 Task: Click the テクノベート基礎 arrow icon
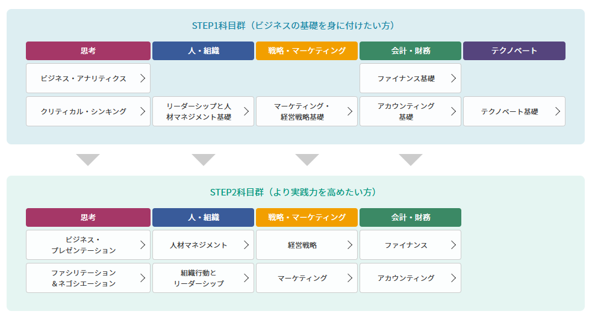click(557, 111)
